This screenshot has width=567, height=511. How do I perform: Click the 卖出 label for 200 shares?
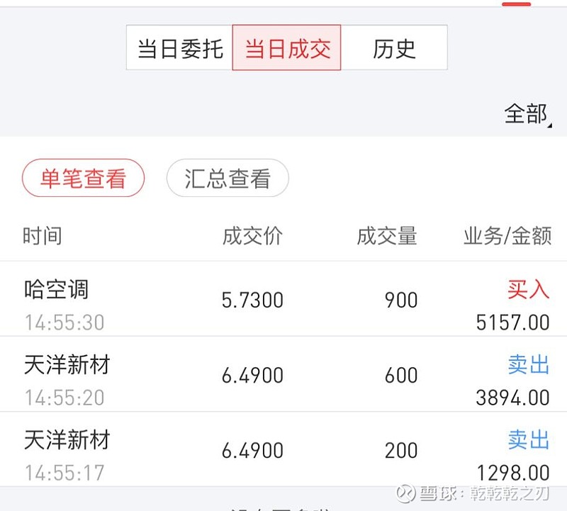click(x=528, y=439)
